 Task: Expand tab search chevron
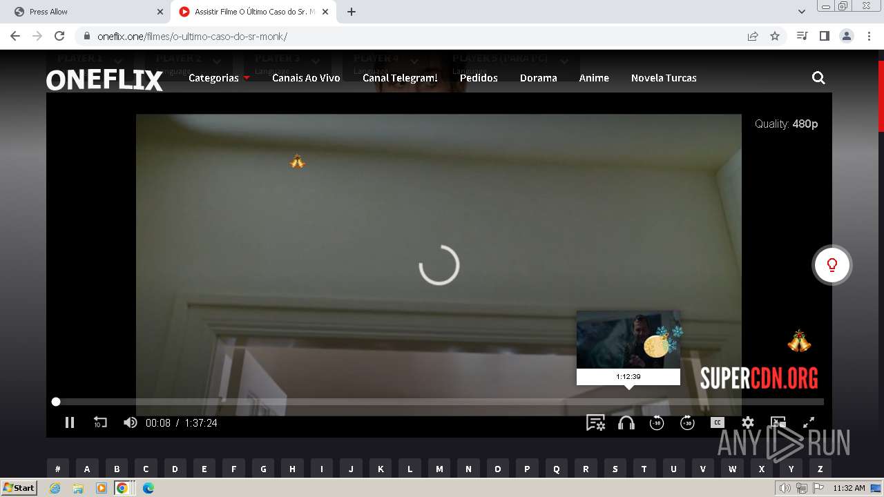802,12
